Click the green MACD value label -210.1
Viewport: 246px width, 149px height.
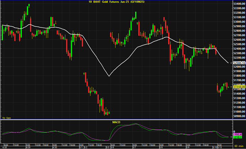[239, 137]
